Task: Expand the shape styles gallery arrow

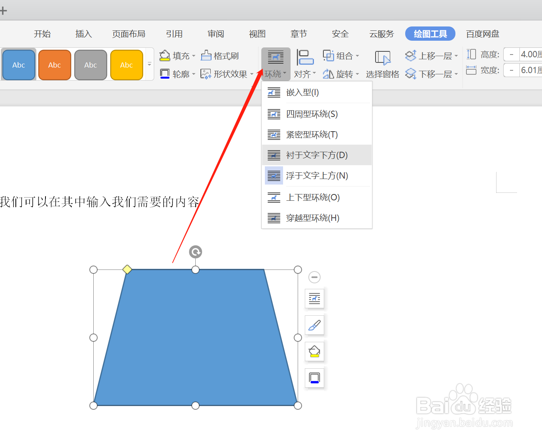Action: tap(149, 64)
